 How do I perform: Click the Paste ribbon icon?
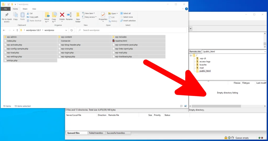pos(23,15)
